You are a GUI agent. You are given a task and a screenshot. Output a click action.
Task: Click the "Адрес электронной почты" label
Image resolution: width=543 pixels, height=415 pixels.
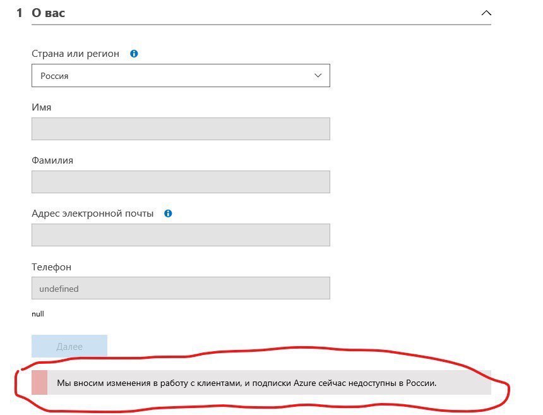tap(92, 214)
